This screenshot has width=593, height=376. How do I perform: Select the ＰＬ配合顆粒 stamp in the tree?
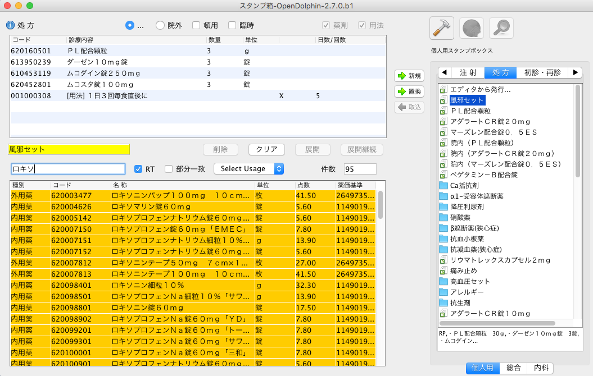pos(474,111)
